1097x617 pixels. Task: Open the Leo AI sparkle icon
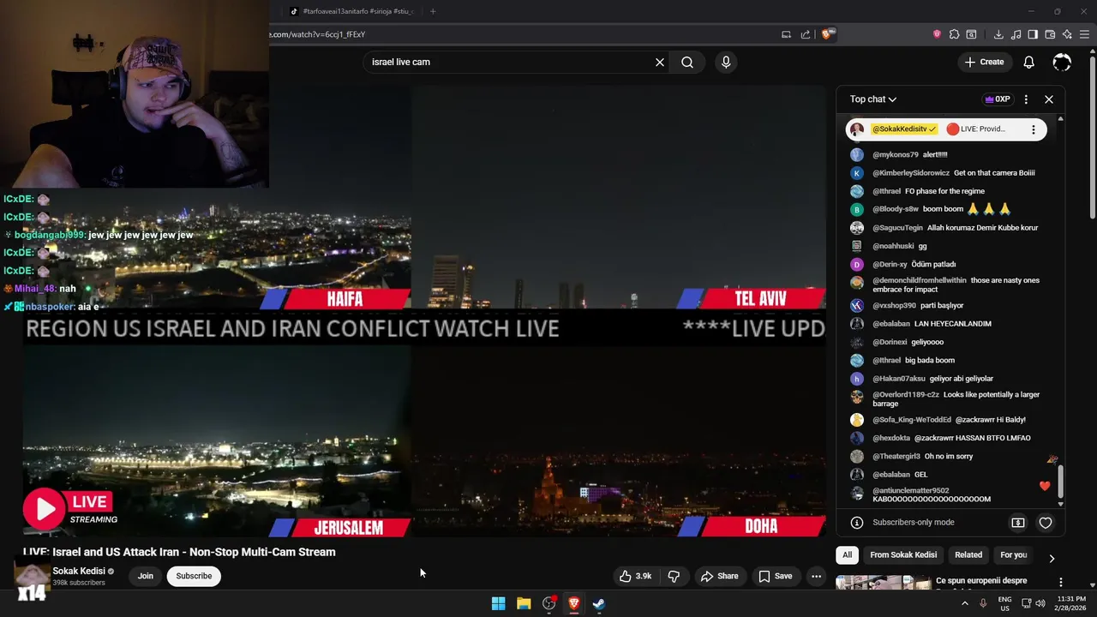coord(1067,34)
